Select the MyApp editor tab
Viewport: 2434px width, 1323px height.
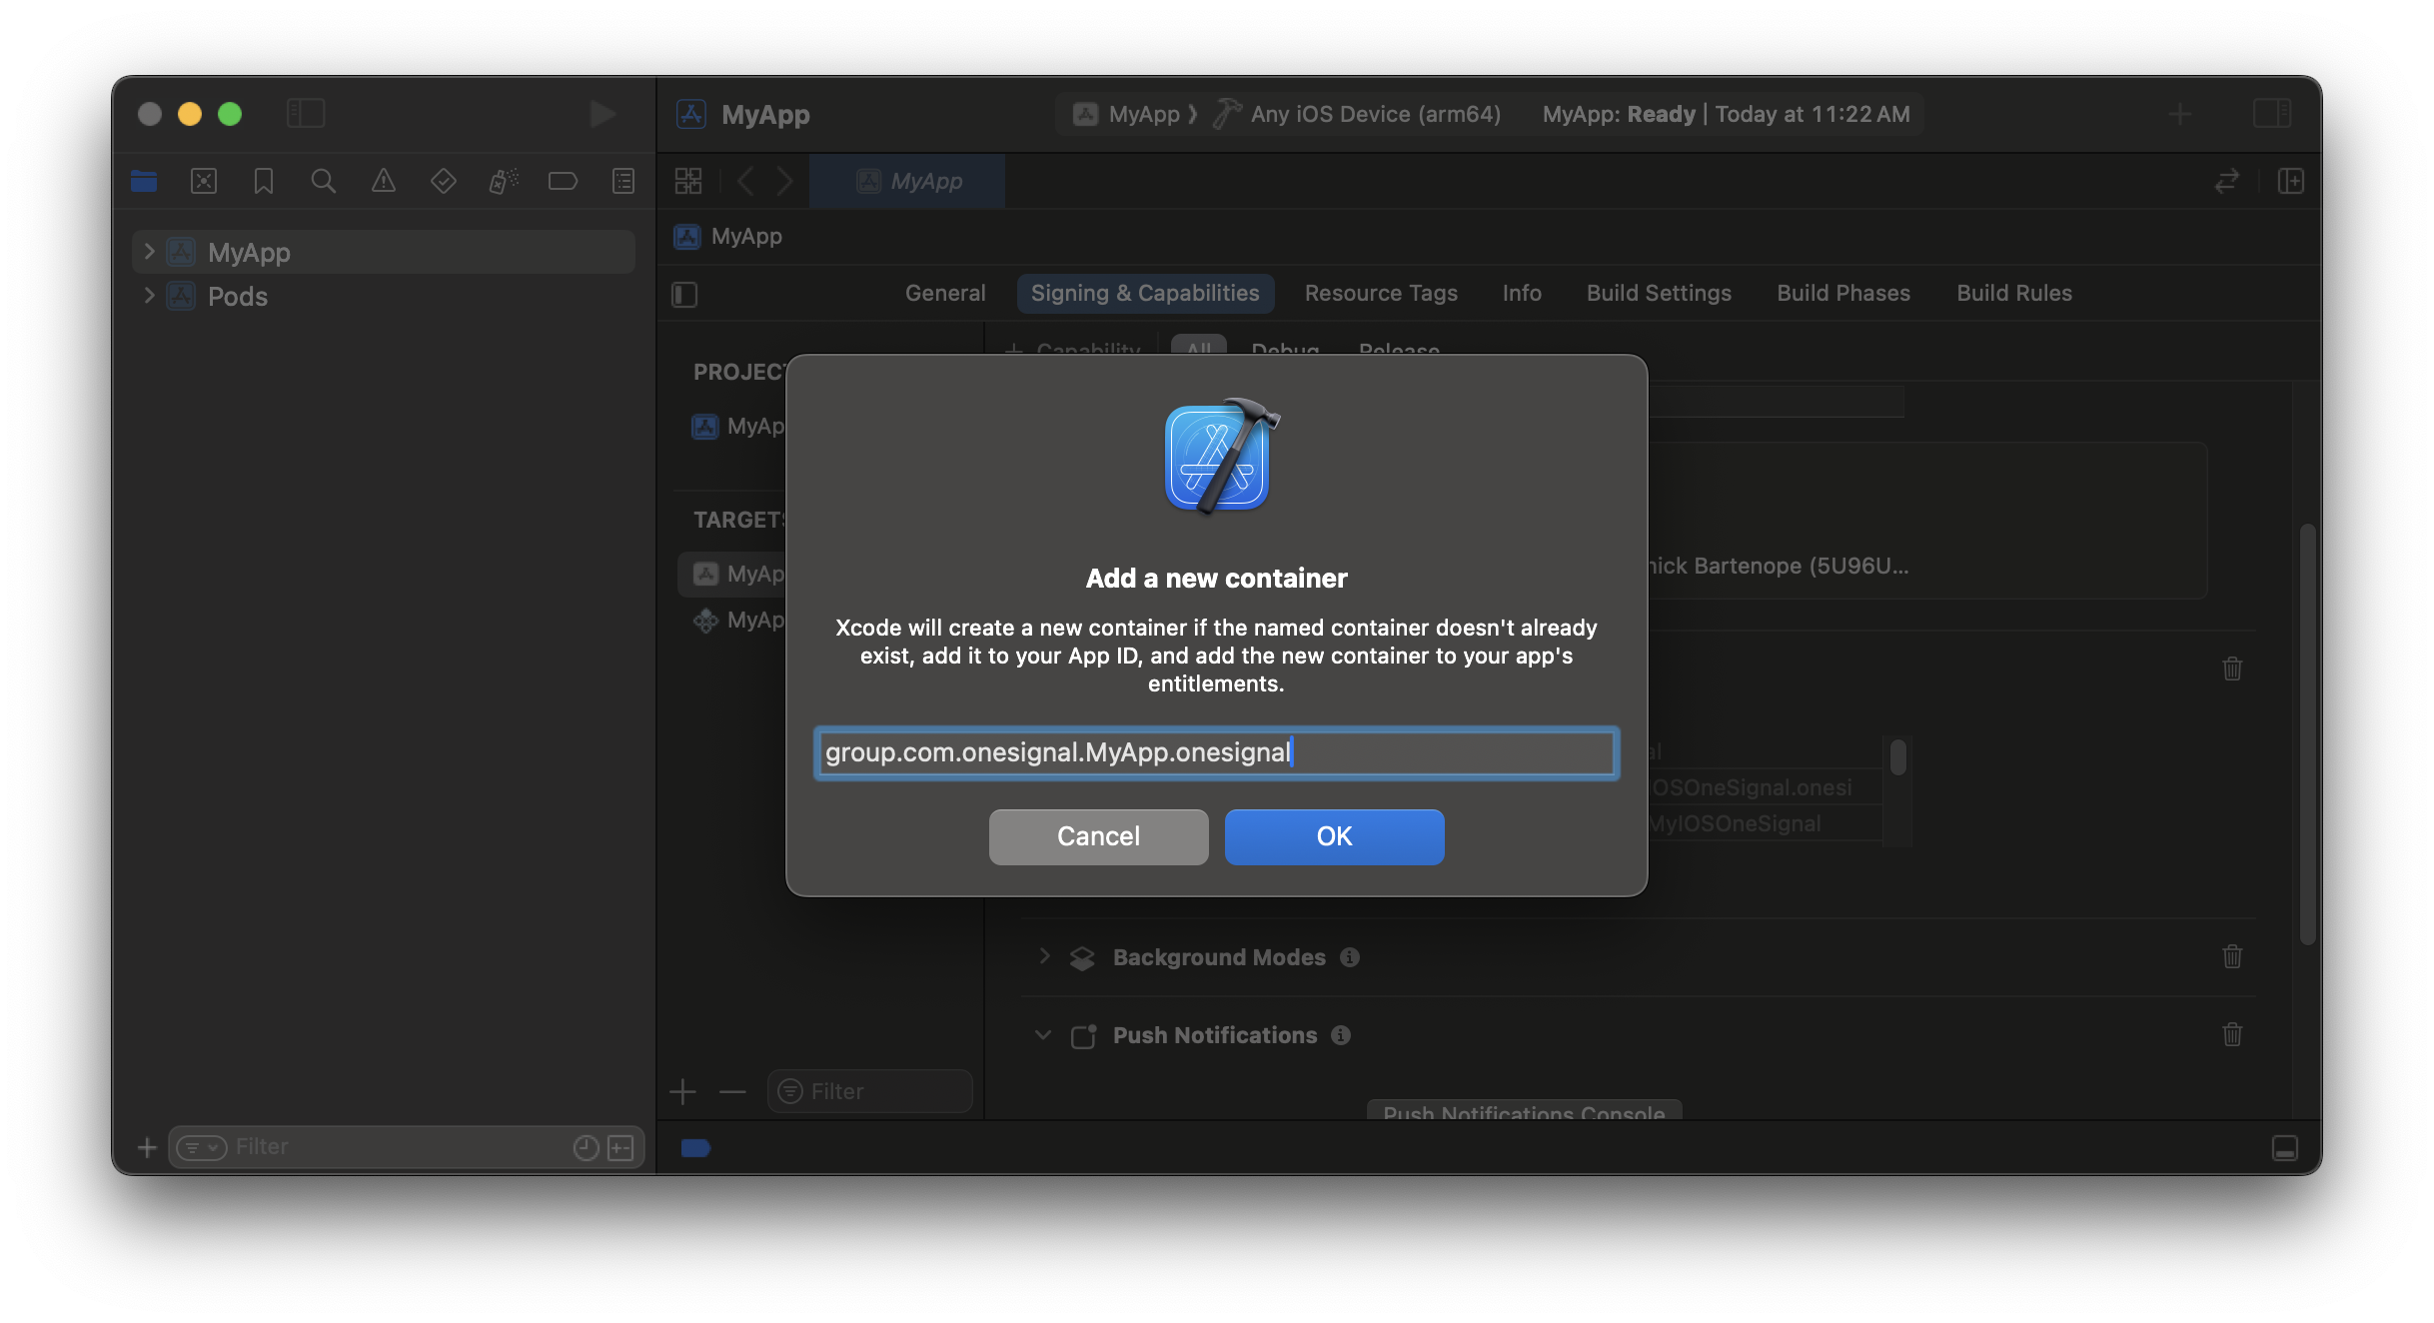907,181
